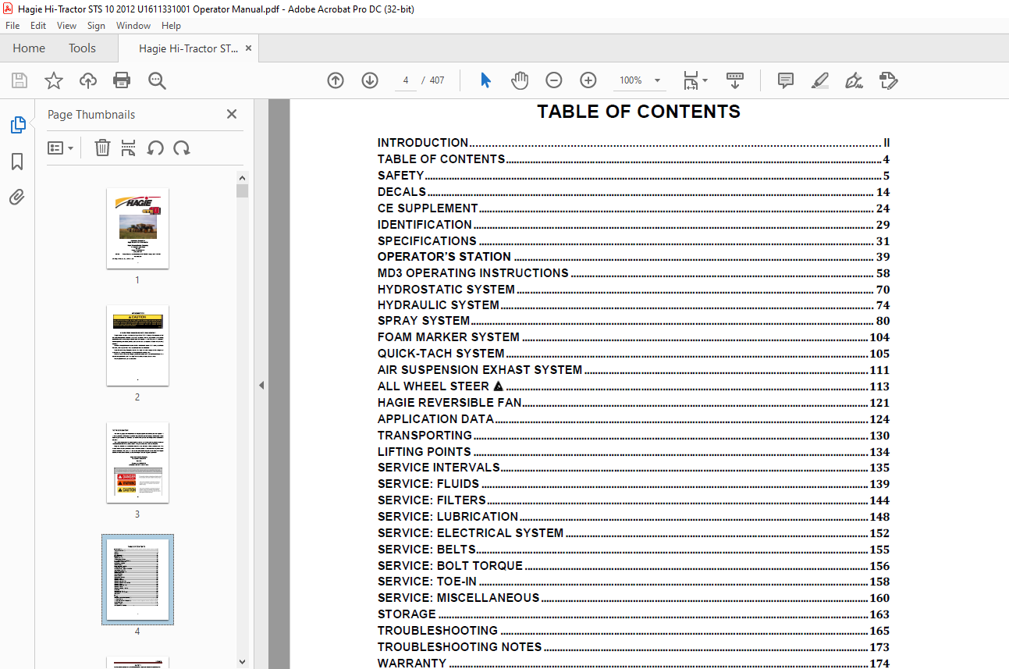Activate the selection arrow tool
The width and height of the screenshot is (1009, 669).
pos(485,80)
